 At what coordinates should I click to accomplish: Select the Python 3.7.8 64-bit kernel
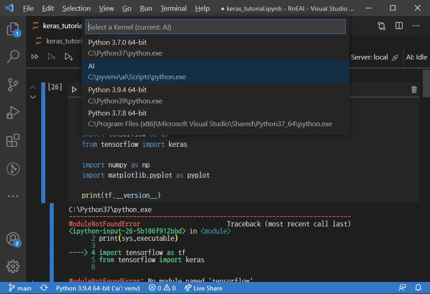215,119
